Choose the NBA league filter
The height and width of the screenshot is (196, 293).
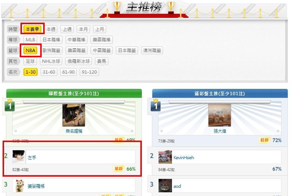pyautogui.click(x=31, y=51)
